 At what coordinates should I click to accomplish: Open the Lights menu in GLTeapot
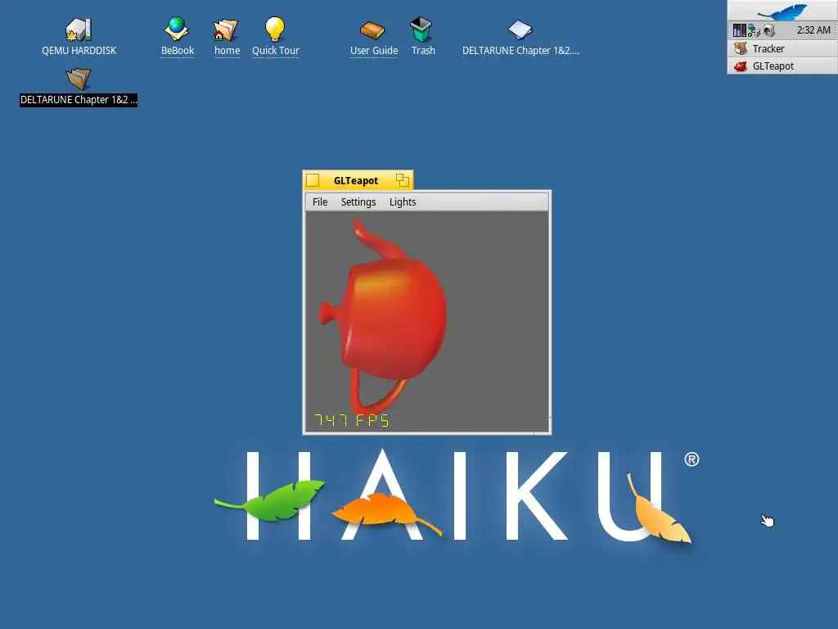[x=403, y=202]
